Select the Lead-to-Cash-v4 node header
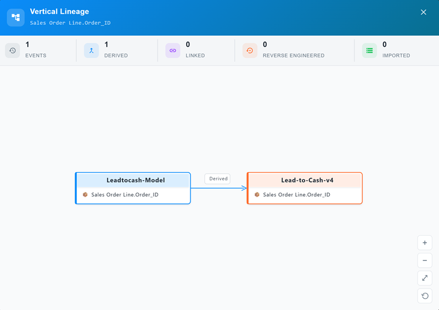This screenshot has height=310, width=439. (305, 180)
